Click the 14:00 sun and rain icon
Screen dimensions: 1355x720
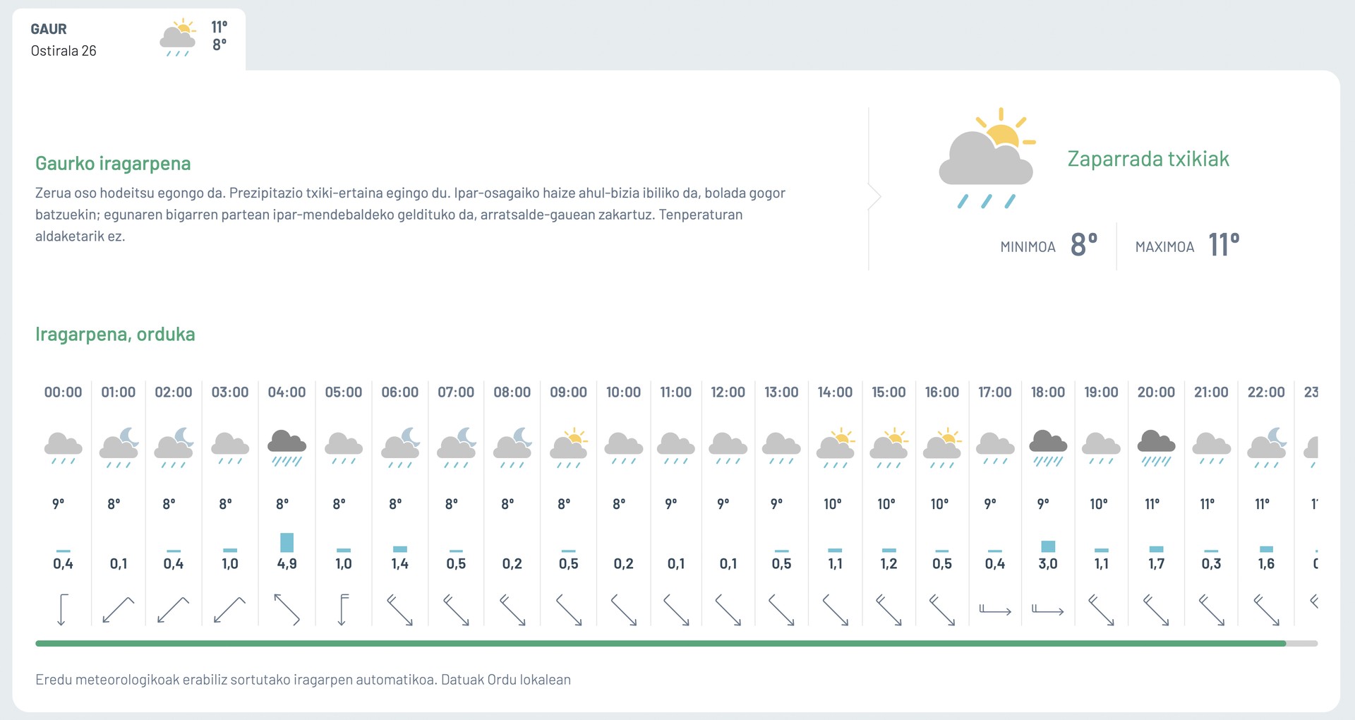point(836,448)
